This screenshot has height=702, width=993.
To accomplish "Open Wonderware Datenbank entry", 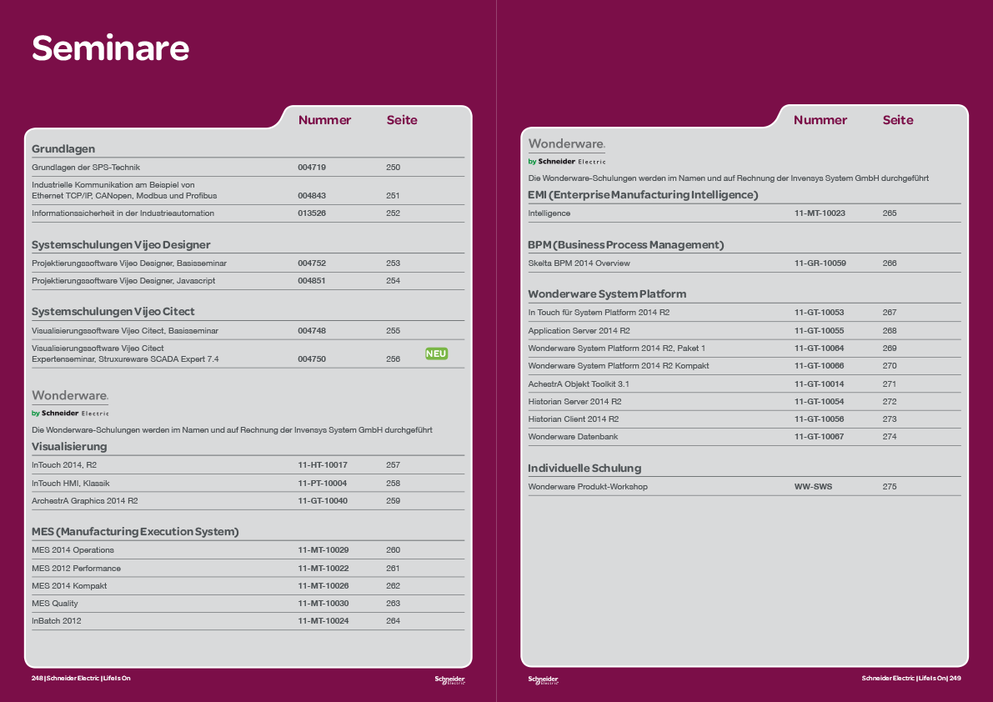I will [x=573, y=437].
